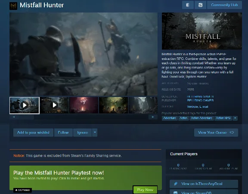248x194 pixels.
Task: Click the Today's Peak player count
Action: [203, 165]
